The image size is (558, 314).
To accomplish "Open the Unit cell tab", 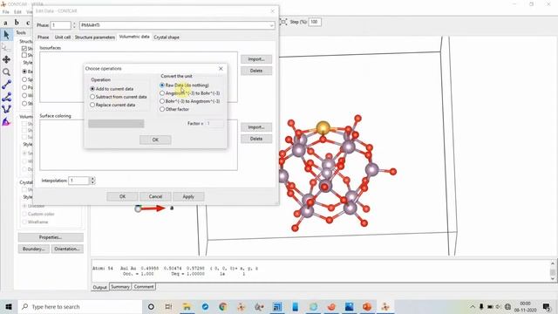I will (63, 37).
